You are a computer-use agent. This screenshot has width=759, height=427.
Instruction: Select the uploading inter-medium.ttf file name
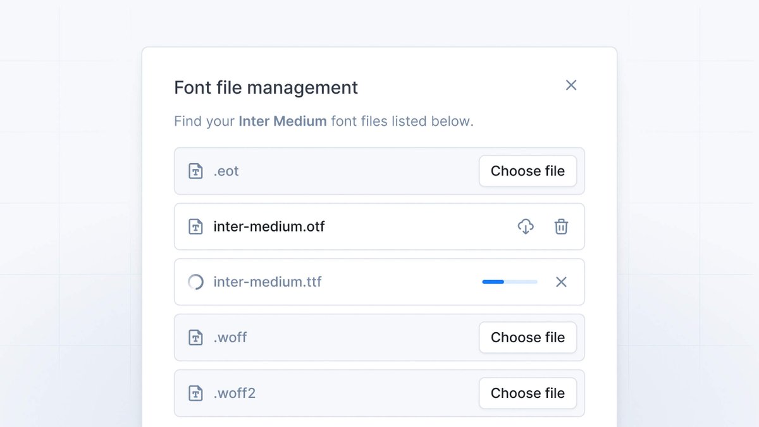point(268,282)
